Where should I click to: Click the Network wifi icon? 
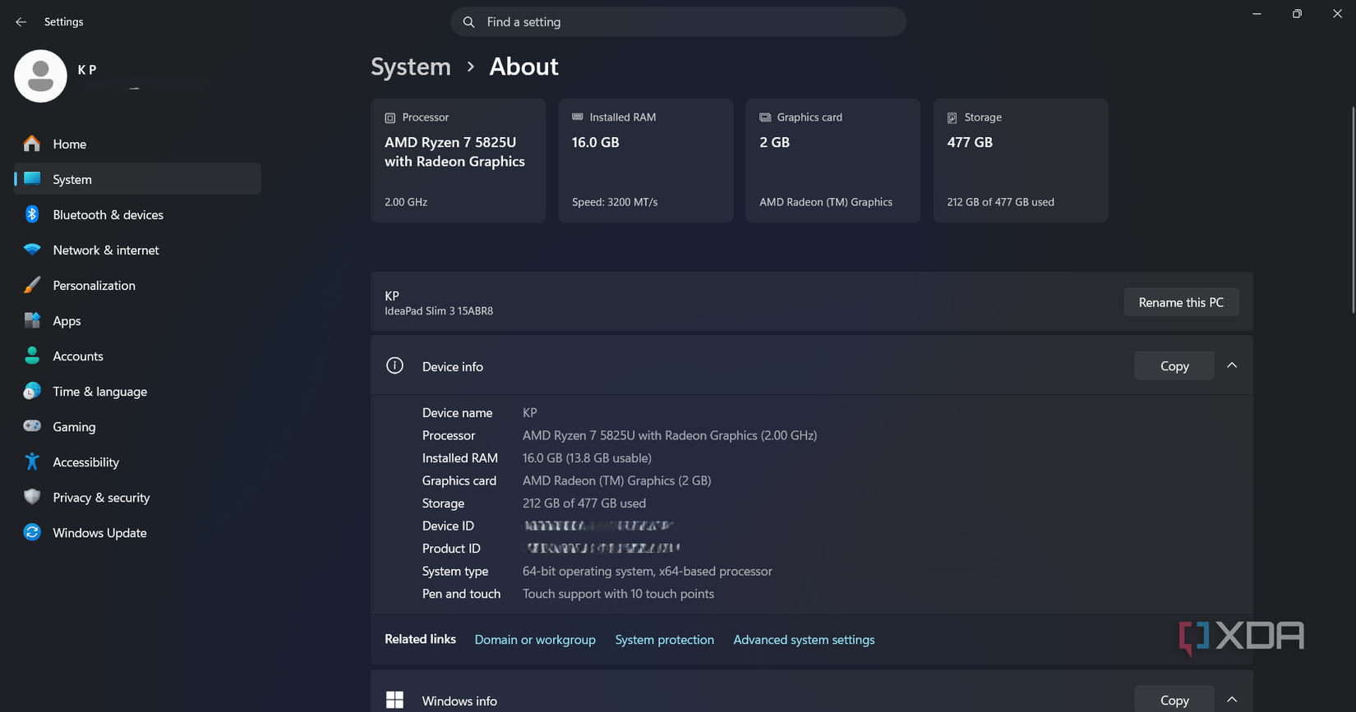coord(32,250)
